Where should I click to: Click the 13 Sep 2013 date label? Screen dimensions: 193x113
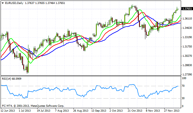click(99, 110)
